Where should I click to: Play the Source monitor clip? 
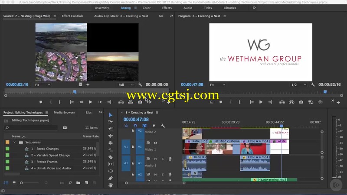point(90,102)
